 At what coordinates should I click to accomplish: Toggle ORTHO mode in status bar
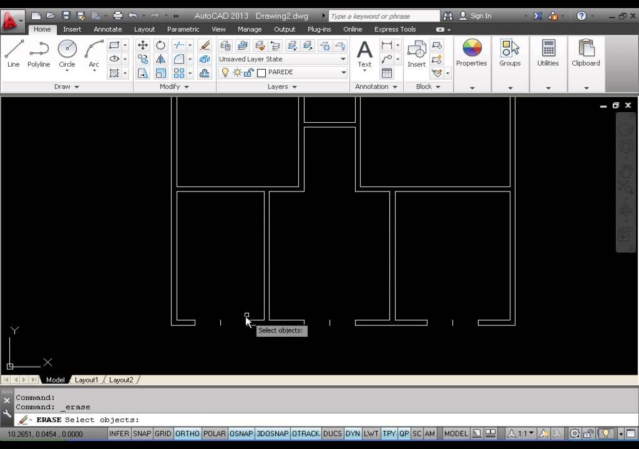click(187, 433)
